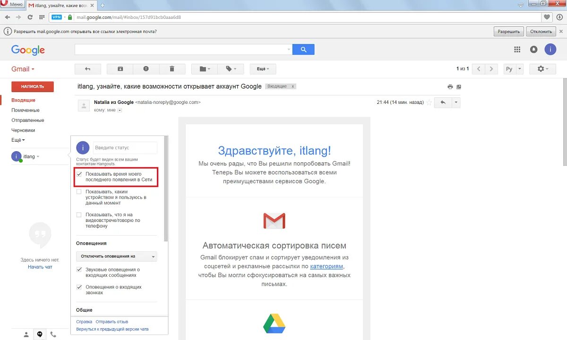Open the Move to folder dropdown
Viewport: 567px width, 340px height.
204,69
